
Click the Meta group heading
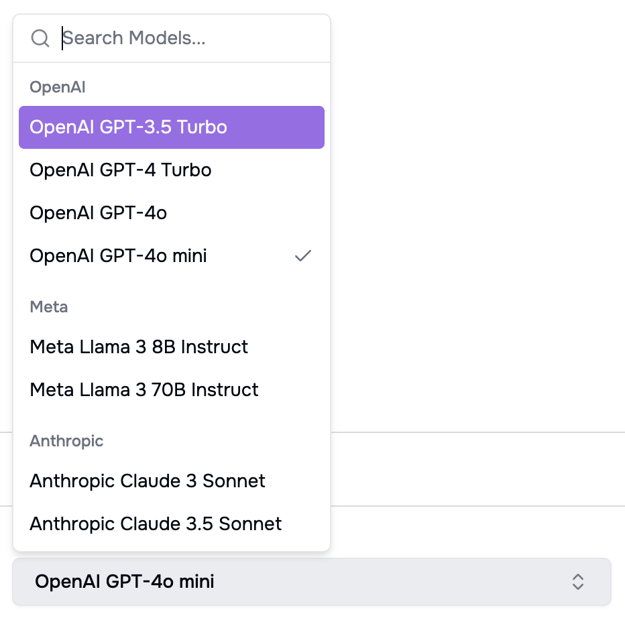coord(49,307)
